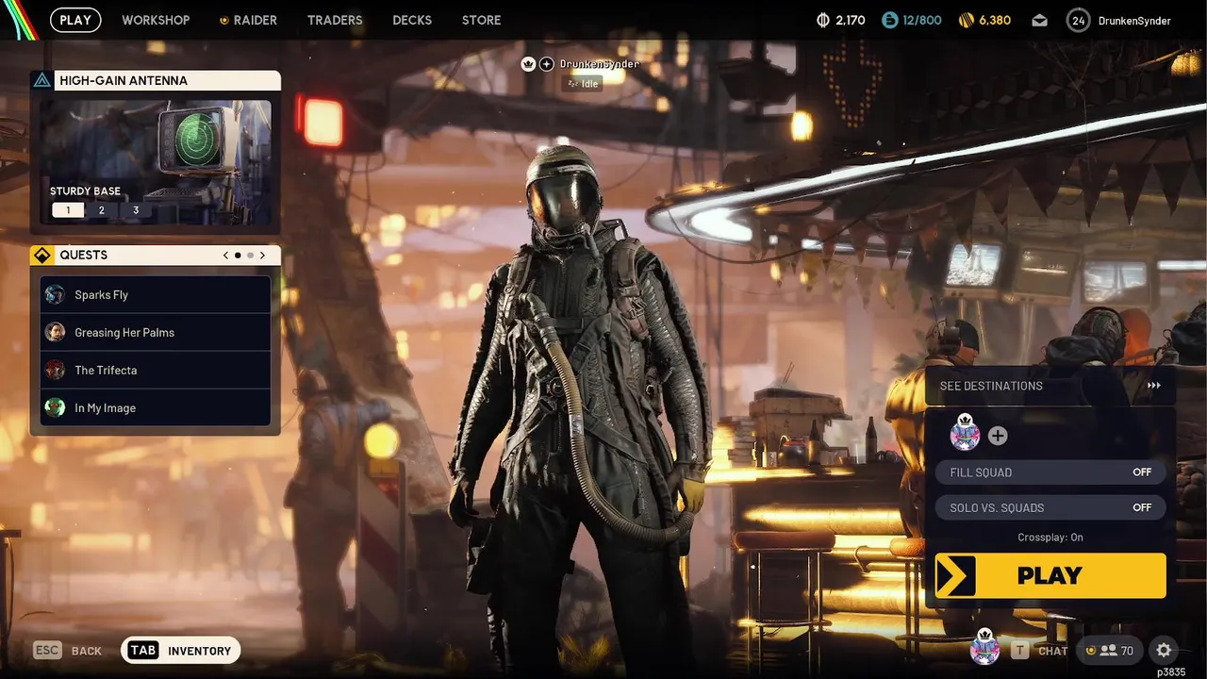This screenshot has height=679, width=1207.
Task: Click the add squad member plus icon
Action: coord(998,436)
